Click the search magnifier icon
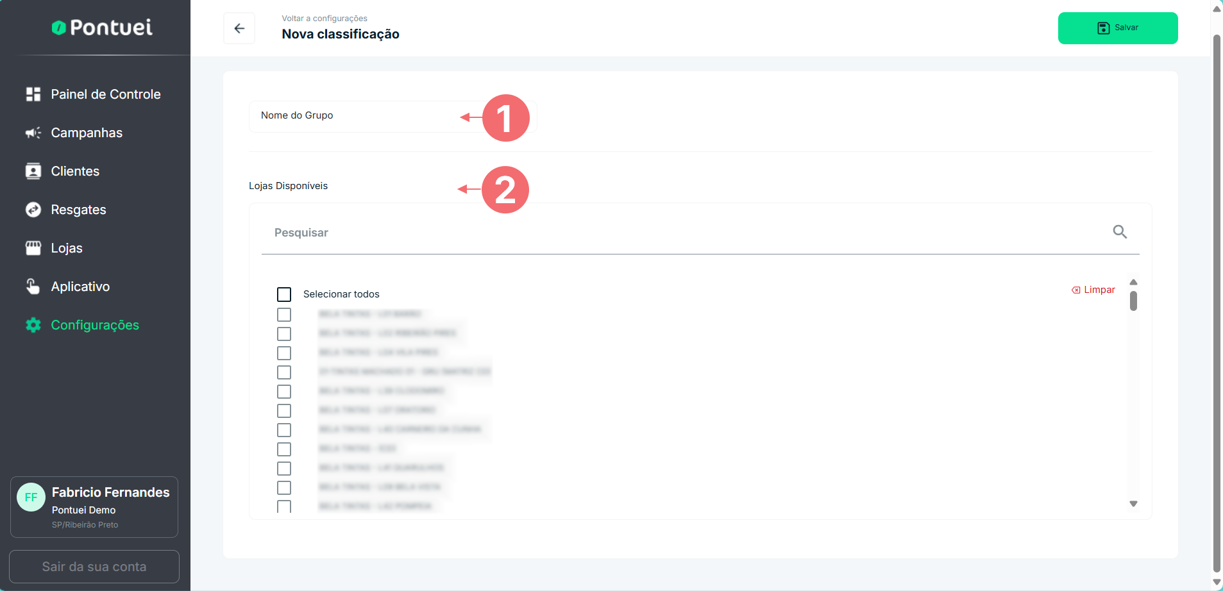 coord(1120,232)
